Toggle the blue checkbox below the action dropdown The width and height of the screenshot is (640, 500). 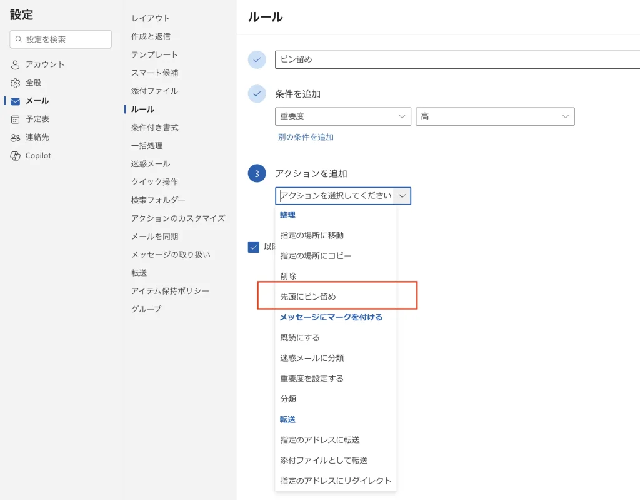click(254, 247)
